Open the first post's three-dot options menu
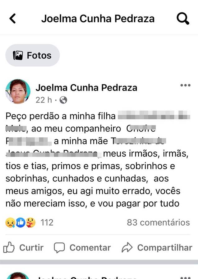 [x=185, y=86]
